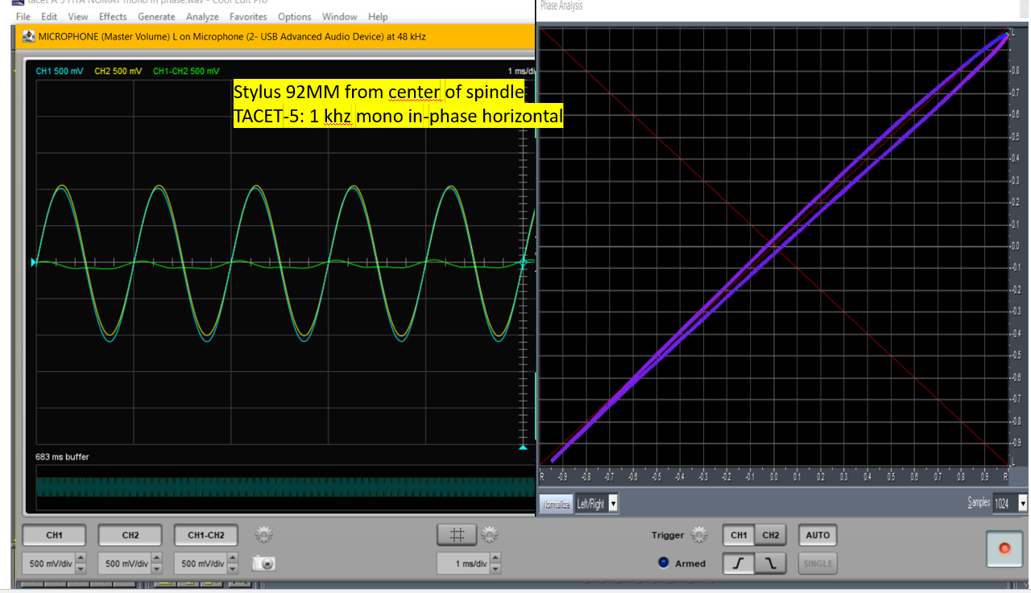Adjust the 1 ms/div timebase stepper
1031x593 pixels.
coord(495,563)
